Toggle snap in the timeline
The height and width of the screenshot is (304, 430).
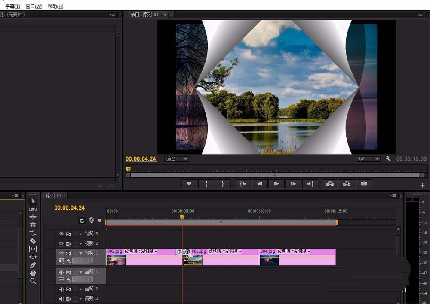pyautogui.click(x=82, y=220)
